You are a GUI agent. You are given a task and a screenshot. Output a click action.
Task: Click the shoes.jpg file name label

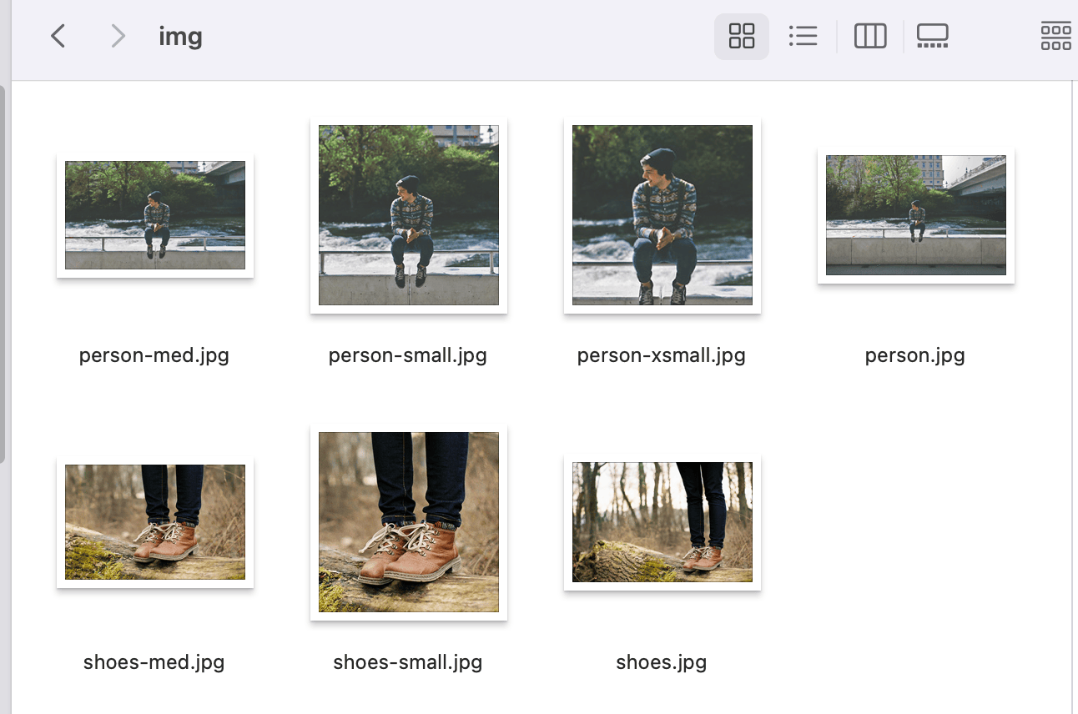tap(662, 663)
